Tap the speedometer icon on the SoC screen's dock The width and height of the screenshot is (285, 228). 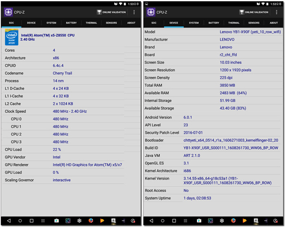coord(133,221)
